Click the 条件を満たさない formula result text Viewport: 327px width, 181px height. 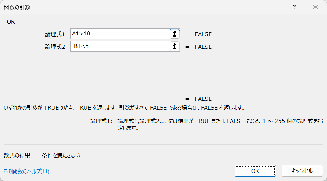(61, 156)
